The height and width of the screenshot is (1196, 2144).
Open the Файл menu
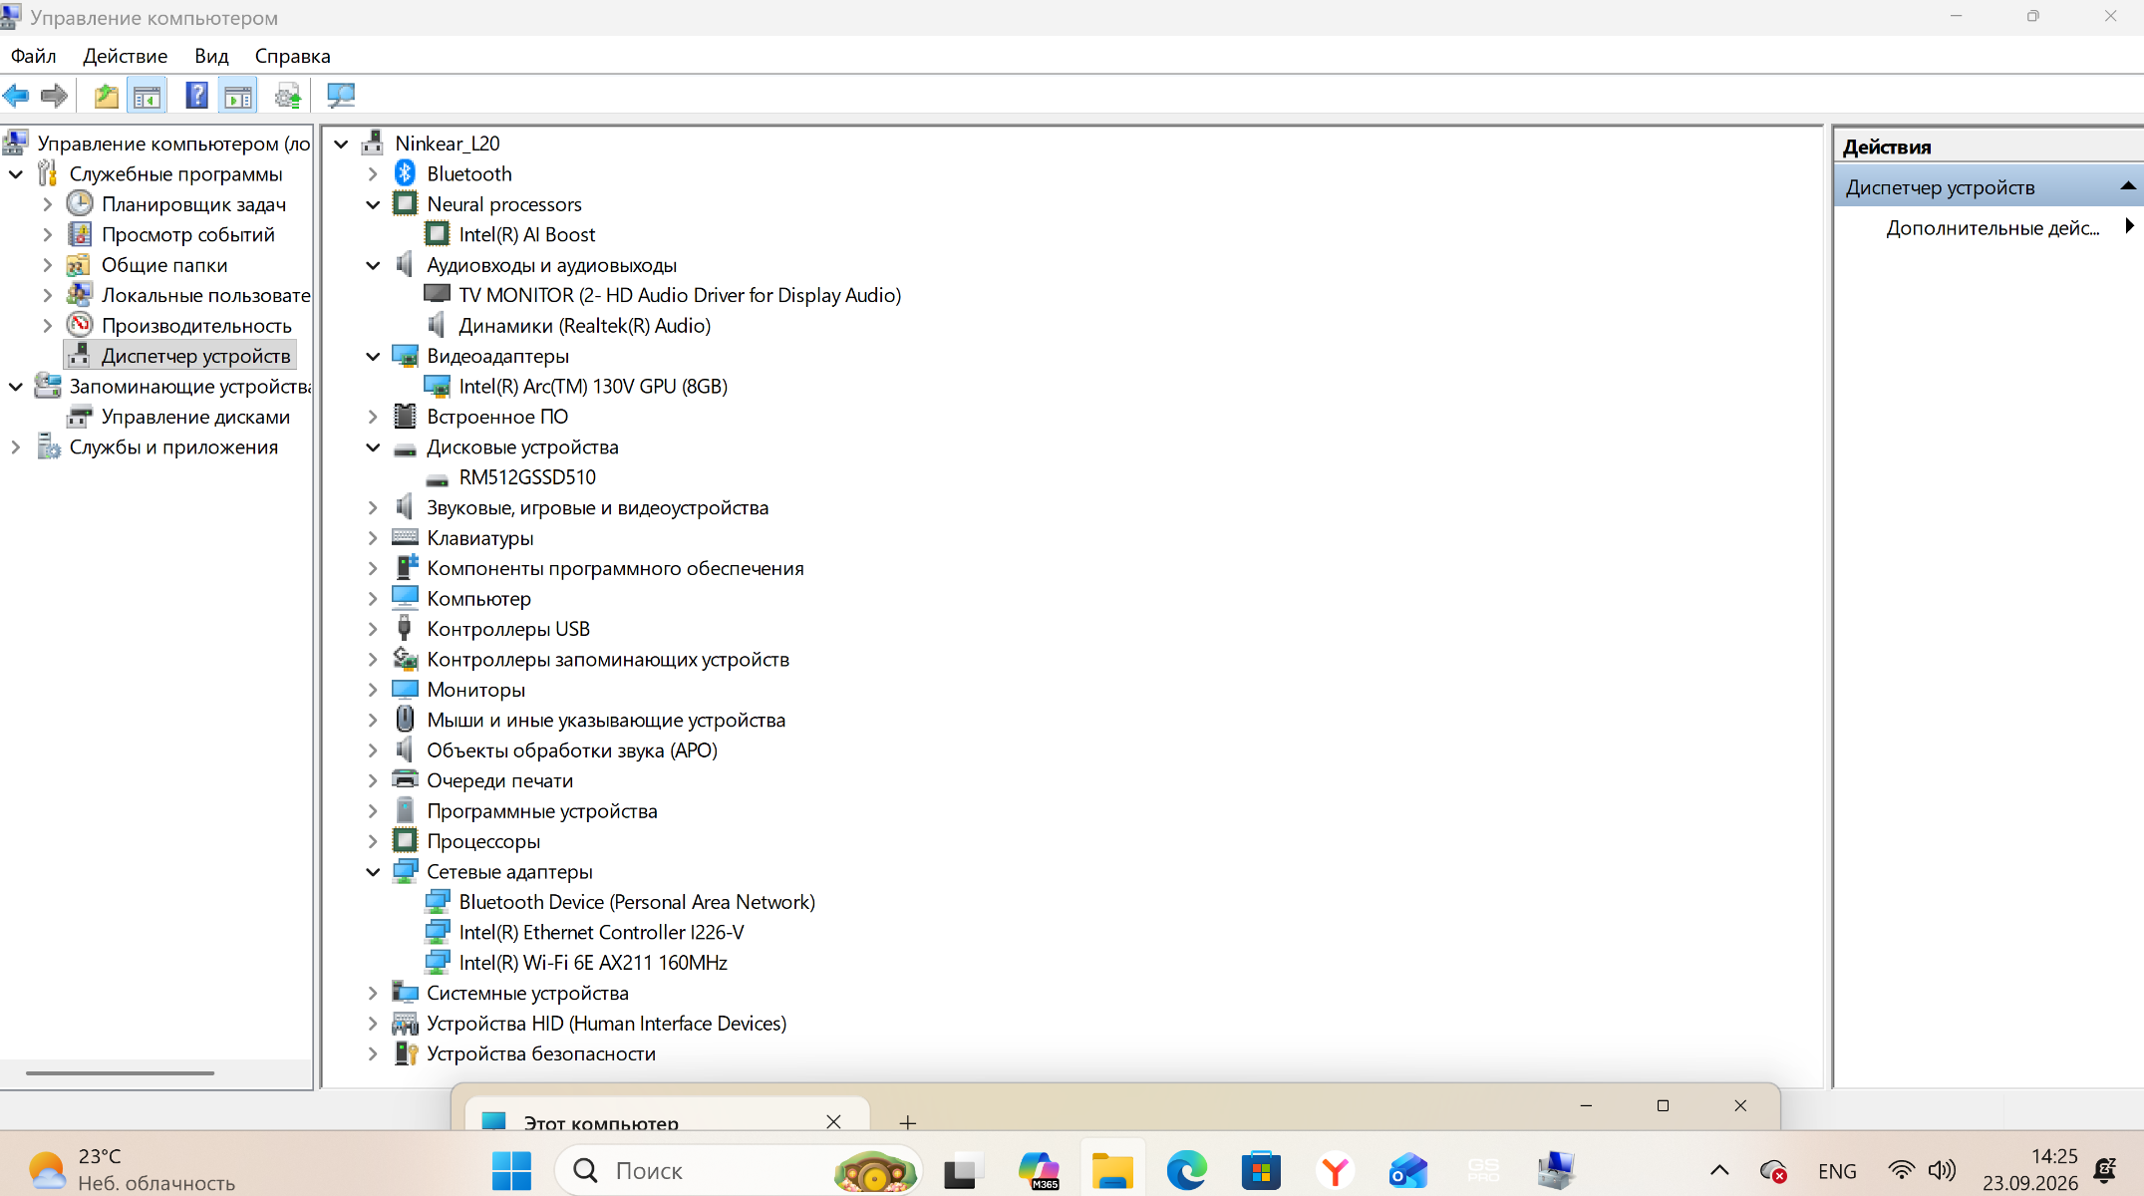(34, 56)
